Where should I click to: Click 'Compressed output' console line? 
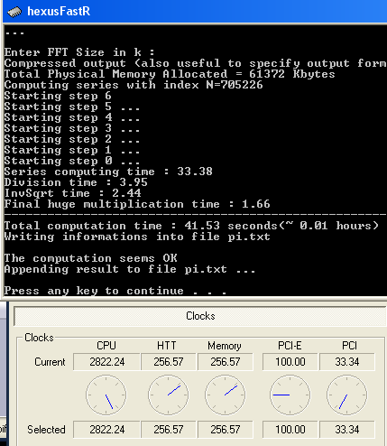(196, 63)
